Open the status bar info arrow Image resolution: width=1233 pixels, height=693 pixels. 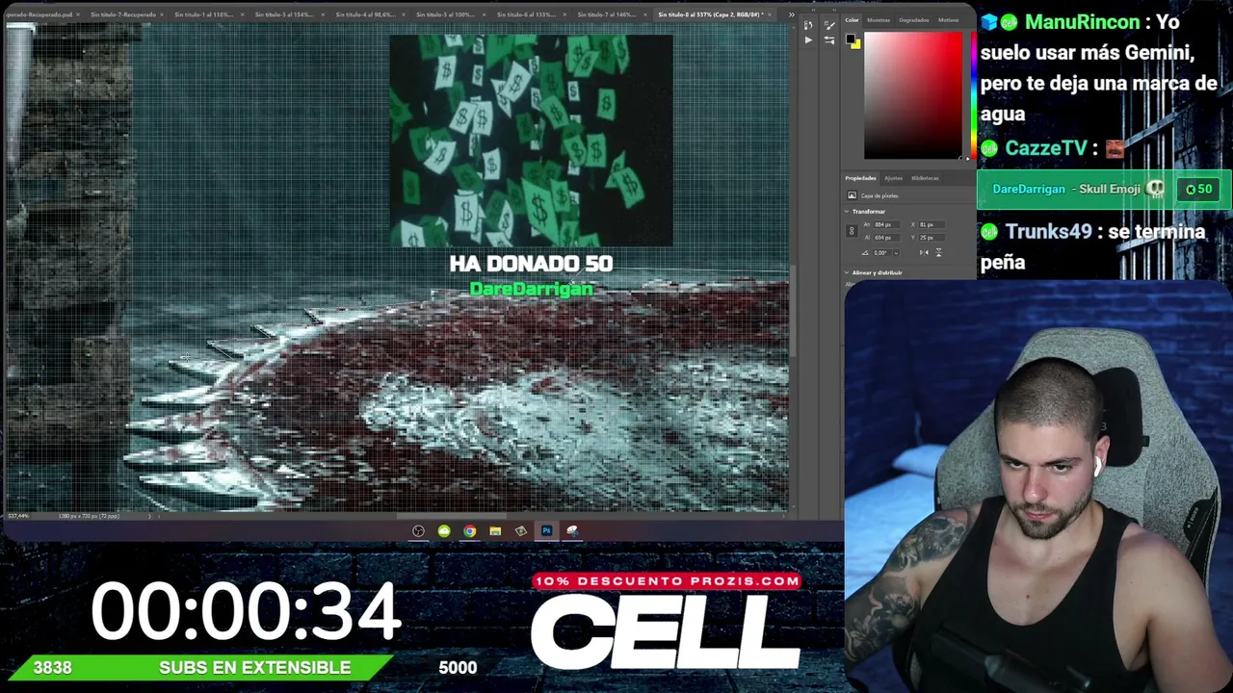coord(149,516)
